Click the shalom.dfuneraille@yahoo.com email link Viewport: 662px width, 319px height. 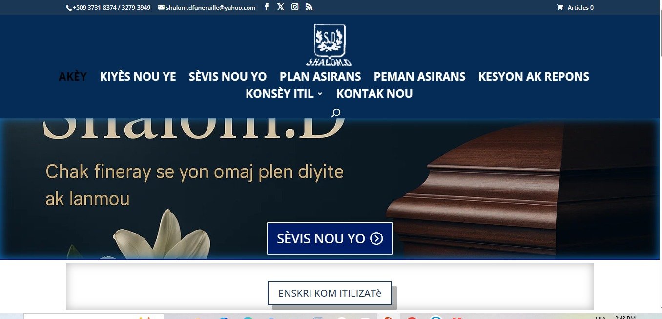[x=210, y=7]
